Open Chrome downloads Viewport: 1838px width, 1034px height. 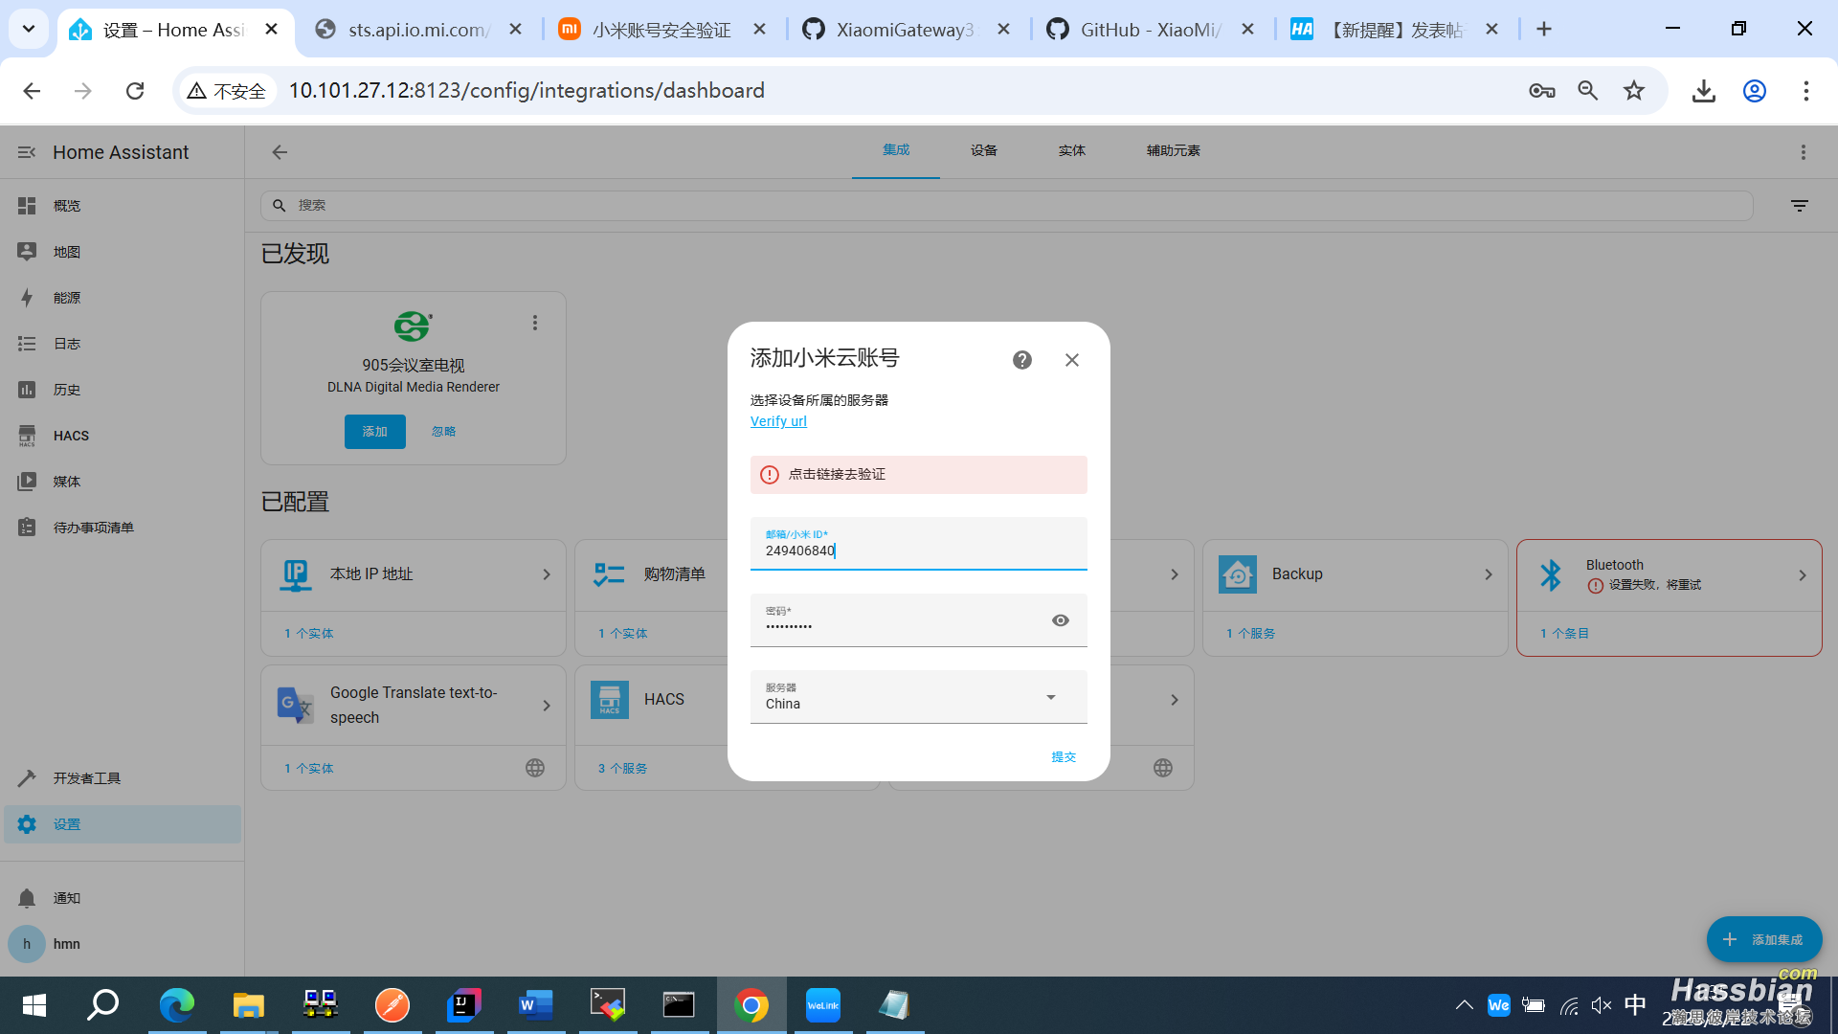point(1703,91)
